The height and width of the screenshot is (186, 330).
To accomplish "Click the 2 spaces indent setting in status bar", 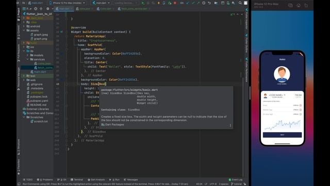I will pyautogui.click(x=223, y=184).
